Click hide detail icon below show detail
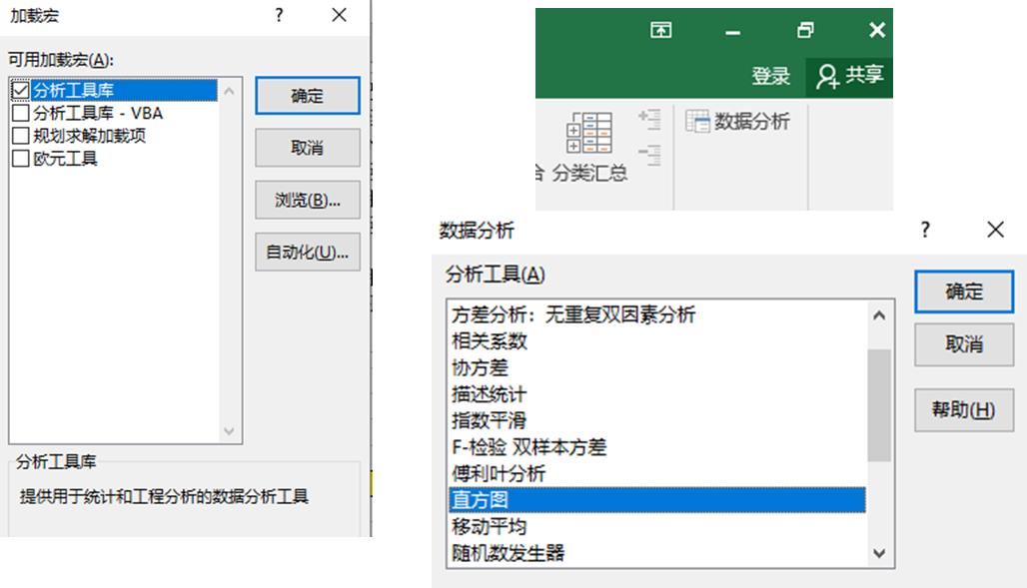The height and width of the screenshot is (588, 1027). click(x=649, y=155)
